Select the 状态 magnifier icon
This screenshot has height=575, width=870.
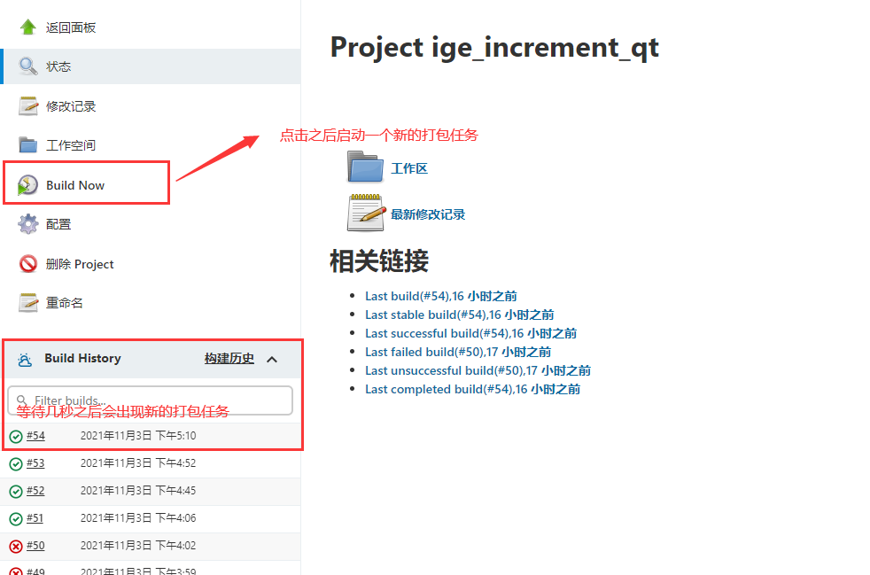(26, 66)
